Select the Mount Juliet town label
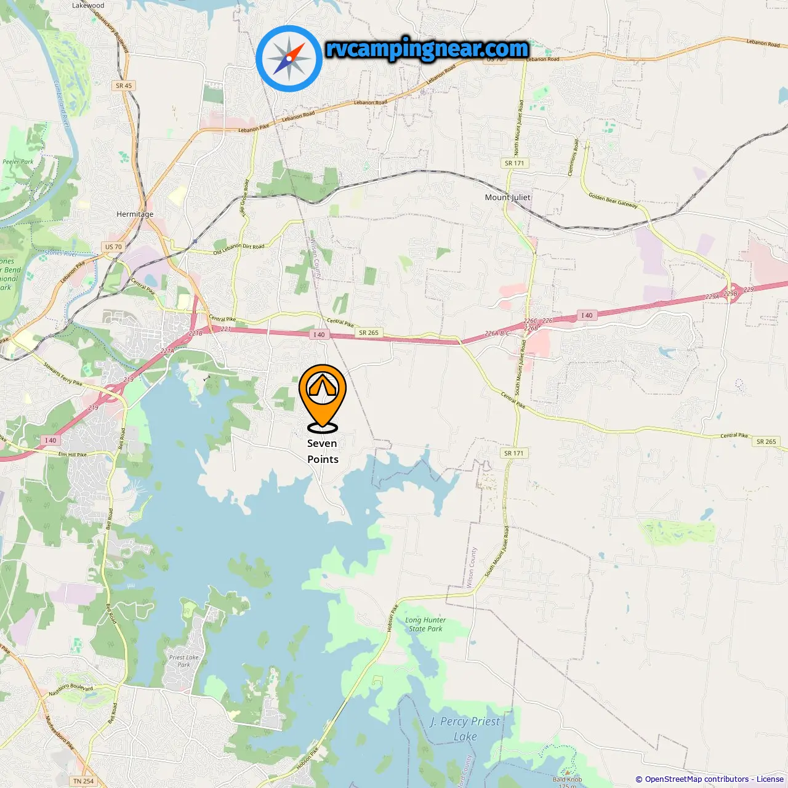Viewport: 788px width, 788px height. 507,198
